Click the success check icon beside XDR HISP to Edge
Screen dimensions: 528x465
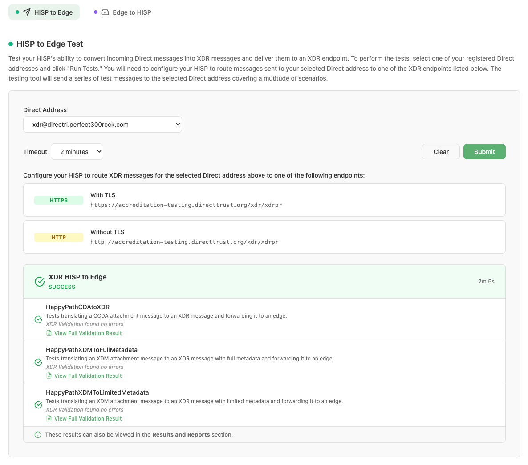tap(40, 282)
